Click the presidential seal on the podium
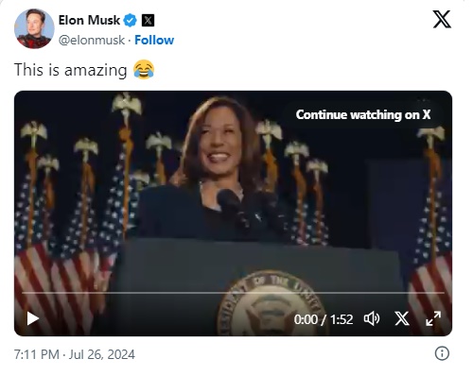Screen dimensions: 473x376 point(272,304)
